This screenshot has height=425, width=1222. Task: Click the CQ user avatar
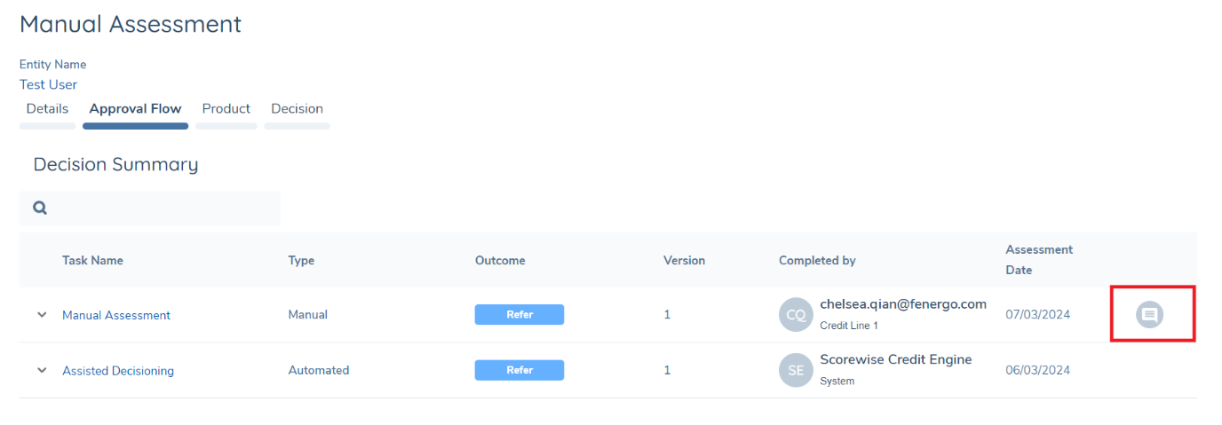(x=796, y=315)
